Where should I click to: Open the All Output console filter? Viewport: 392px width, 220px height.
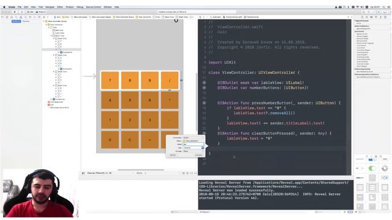(205, 212)
